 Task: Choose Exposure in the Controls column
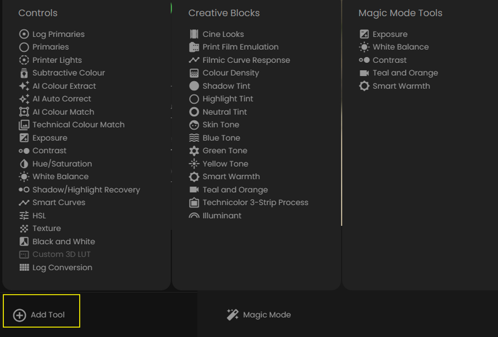[x=43, y=138]
